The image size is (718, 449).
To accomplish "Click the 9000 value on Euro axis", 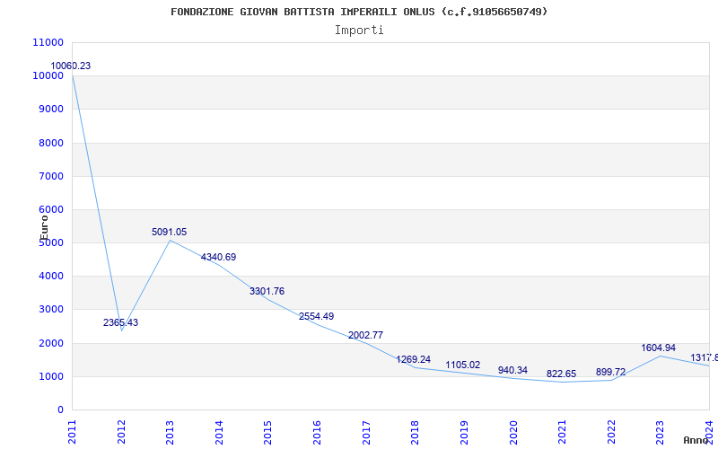I will pyautogui.click(x=50, y=110).
